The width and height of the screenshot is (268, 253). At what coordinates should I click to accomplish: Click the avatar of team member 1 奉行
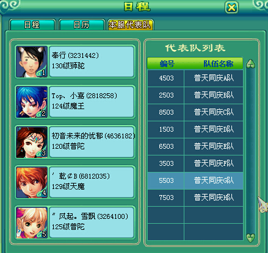click(x=32, y=62)
